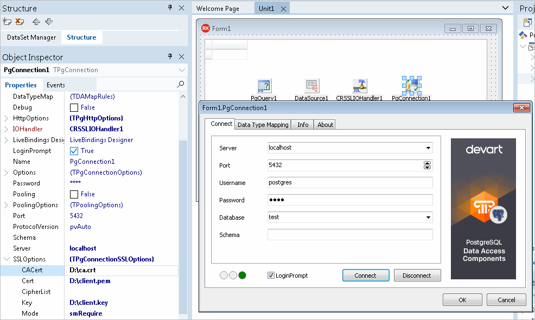Expand the IOHandler property
The image size is (535, 320).
tap(6, 129)
